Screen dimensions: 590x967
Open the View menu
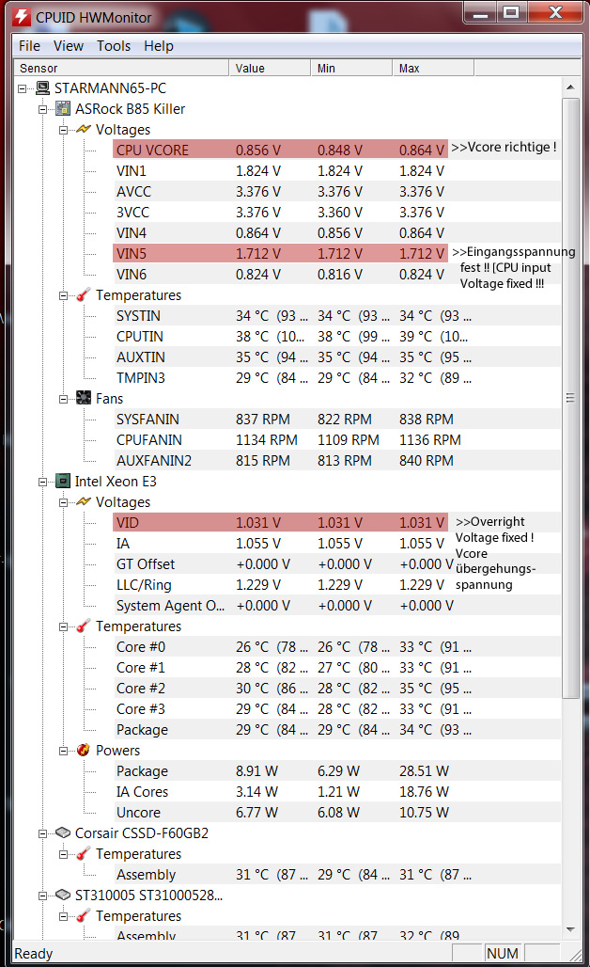tap(69, 46)
